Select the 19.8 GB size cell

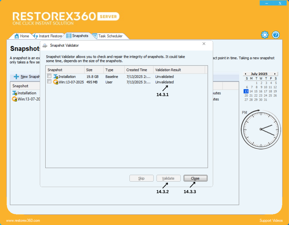click(92, 76)
